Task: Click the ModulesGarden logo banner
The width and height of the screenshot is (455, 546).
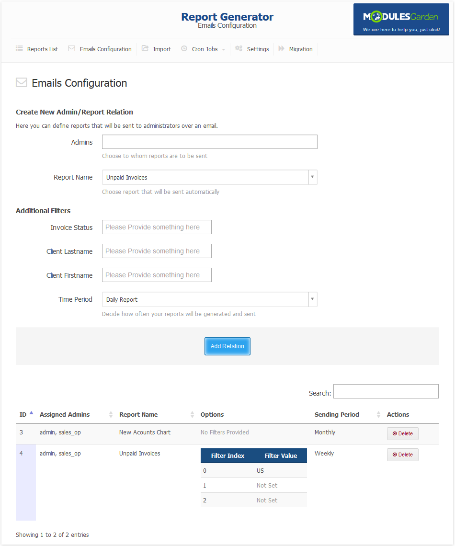Action: click(x=401, y=20)
